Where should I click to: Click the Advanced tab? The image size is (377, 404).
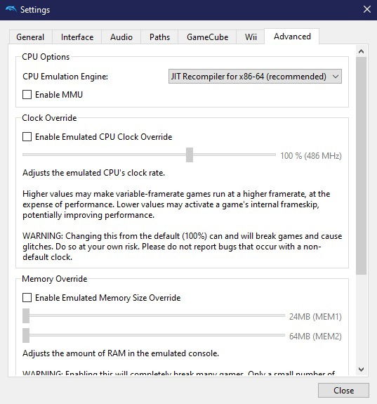(292, 37)
